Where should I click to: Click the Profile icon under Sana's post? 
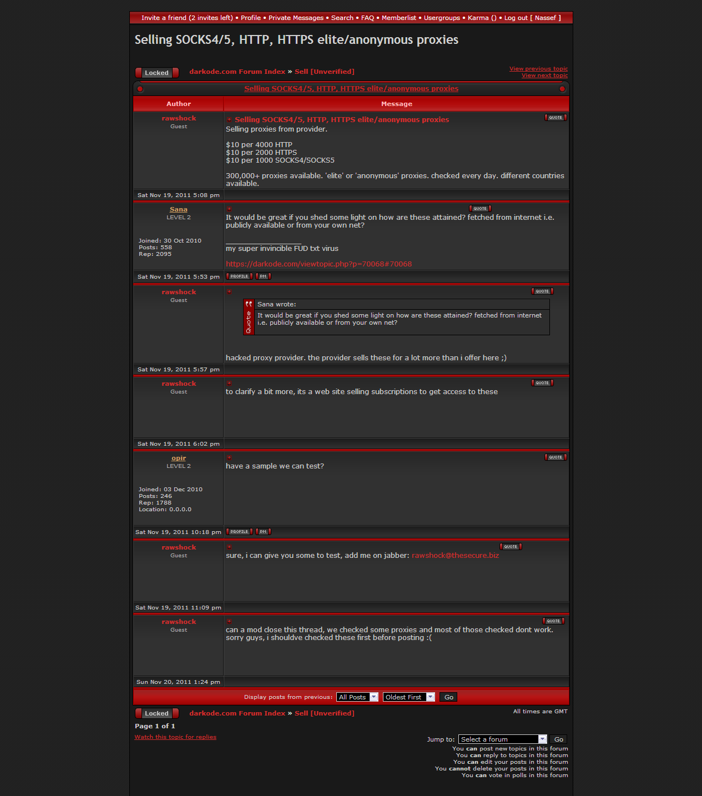(239, 276)
